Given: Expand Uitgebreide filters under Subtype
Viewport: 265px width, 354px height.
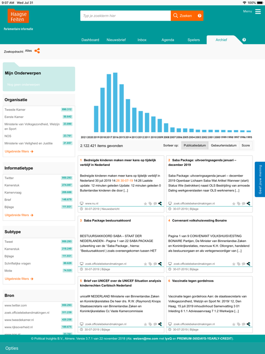Looking at the screenshot, I should click(19, 279).
